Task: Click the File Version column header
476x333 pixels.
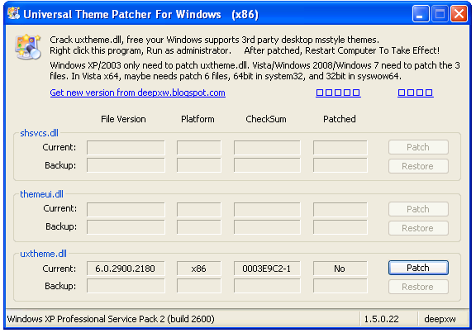Action: [123, 119]
